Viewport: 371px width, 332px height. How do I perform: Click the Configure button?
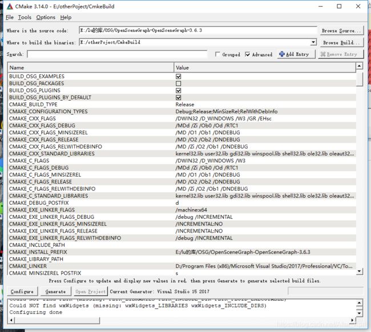click(22, 291)
